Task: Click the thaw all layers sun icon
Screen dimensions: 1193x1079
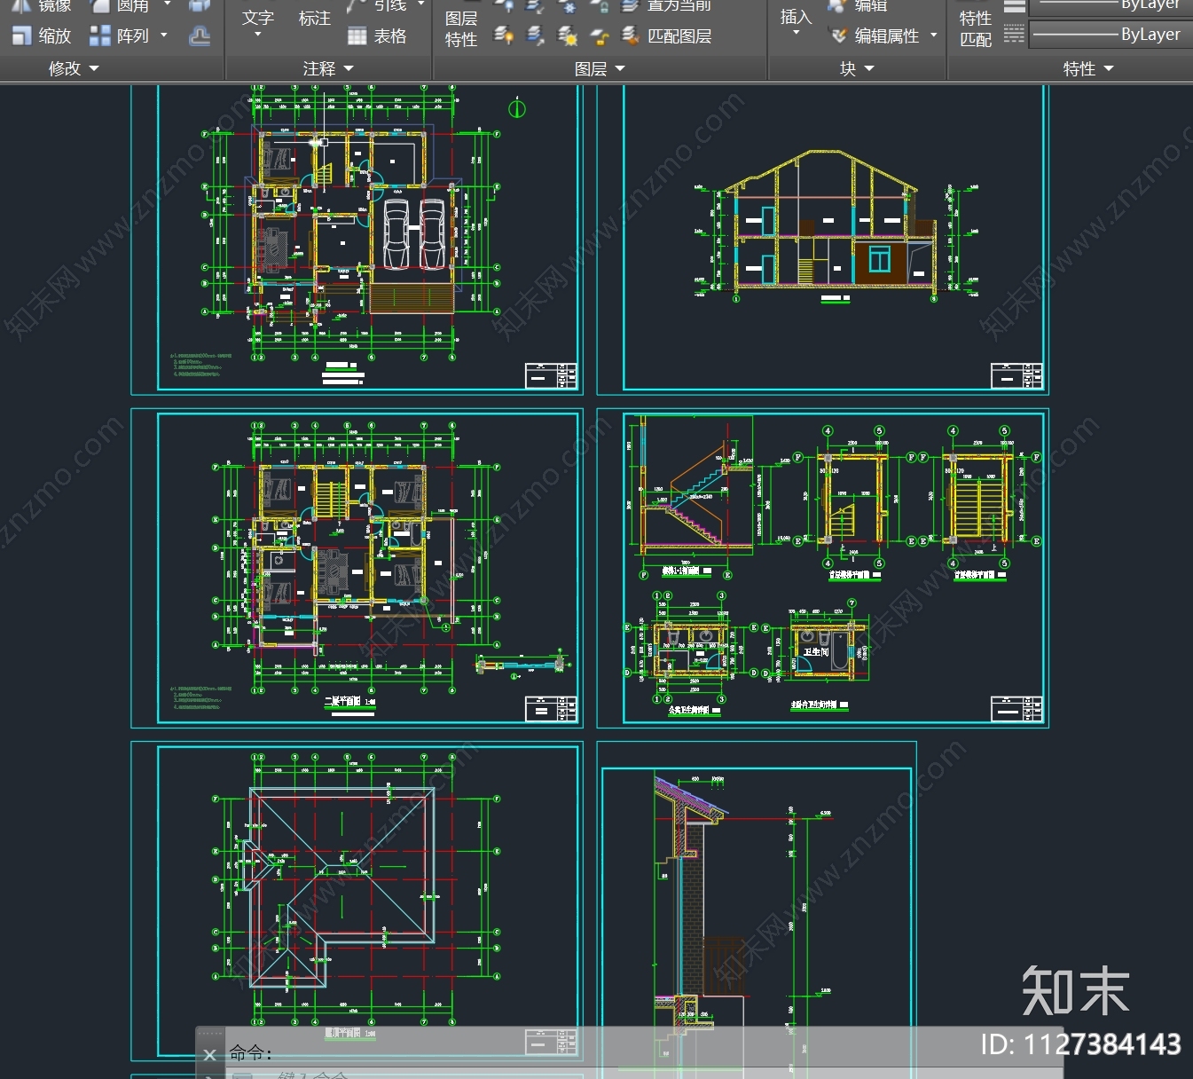Action: pos(567,35)
